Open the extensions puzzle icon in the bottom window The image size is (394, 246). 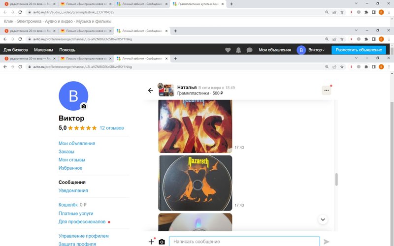tap(366, 67)
